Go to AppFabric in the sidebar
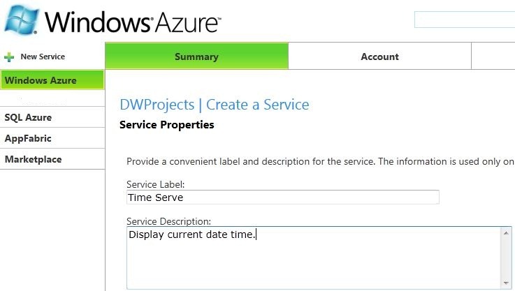This screenshot has width=515, height=291. point(52,138)
